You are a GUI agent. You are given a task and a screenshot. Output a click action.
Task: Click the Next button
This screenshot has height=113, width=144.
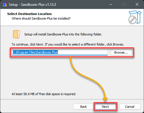click(105, 107)
